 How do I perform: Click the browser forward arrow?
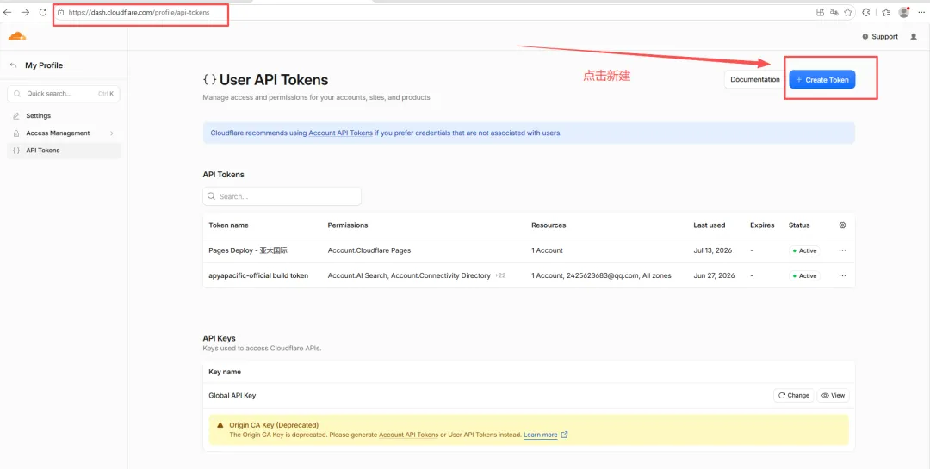(25, 12)
